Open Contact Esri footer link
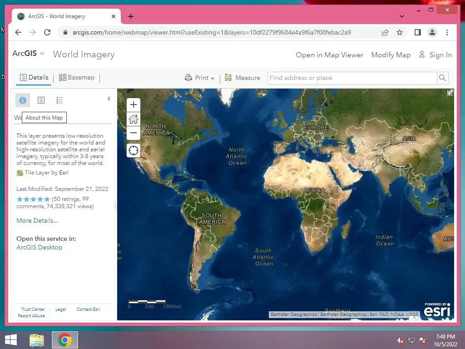The height and width of the screenshot is (349, 465). (88, 309)
